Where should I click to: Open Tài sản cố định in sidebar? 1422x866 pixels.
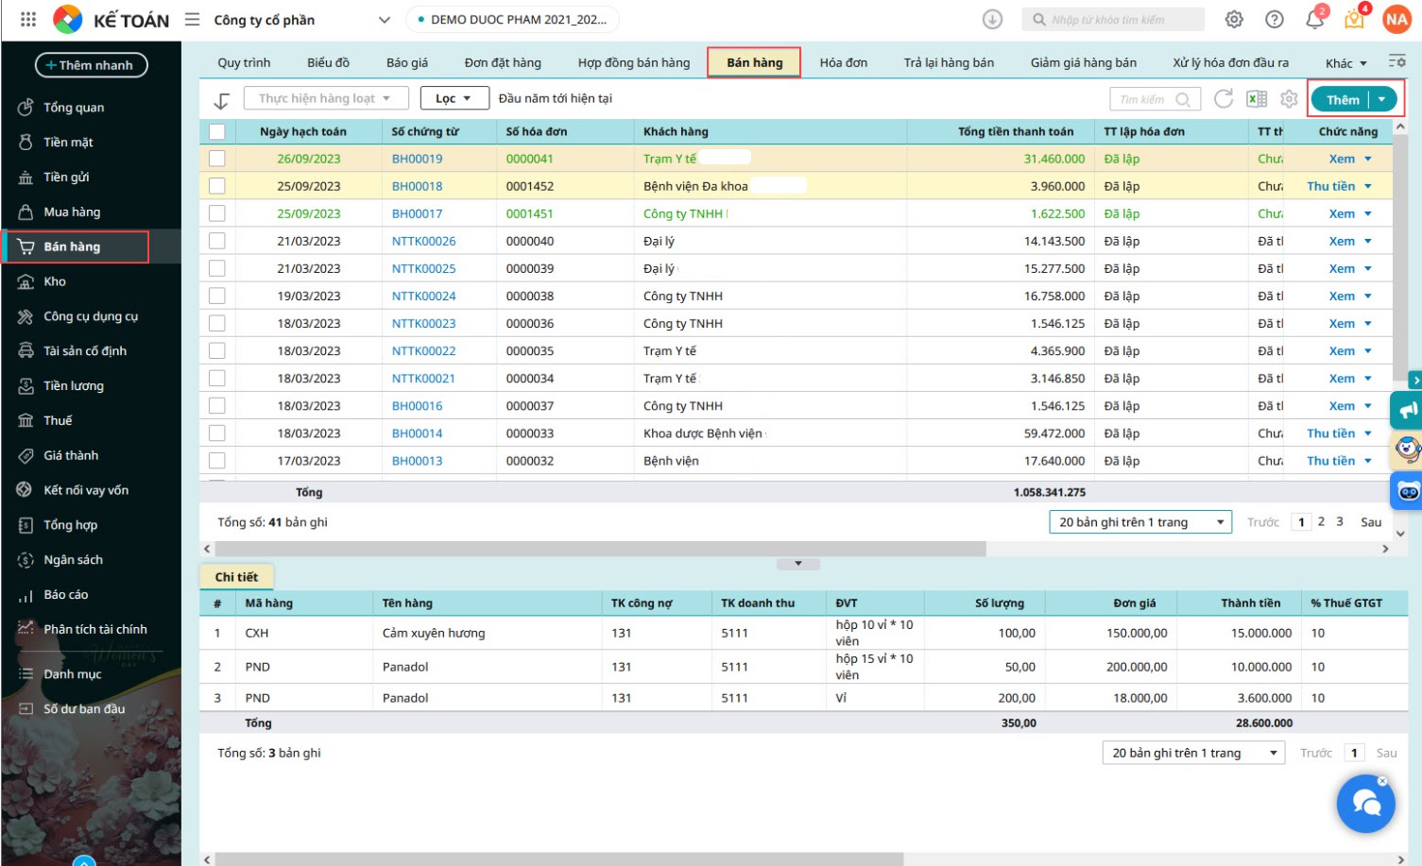click(x=85, y=351)
